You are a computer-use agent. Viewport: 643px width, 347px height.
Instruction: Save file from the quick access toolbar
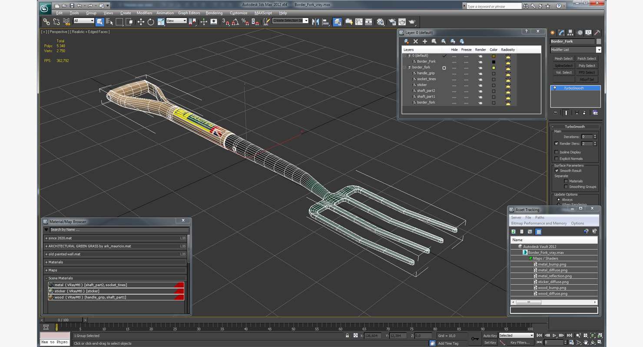pos(71,6)
